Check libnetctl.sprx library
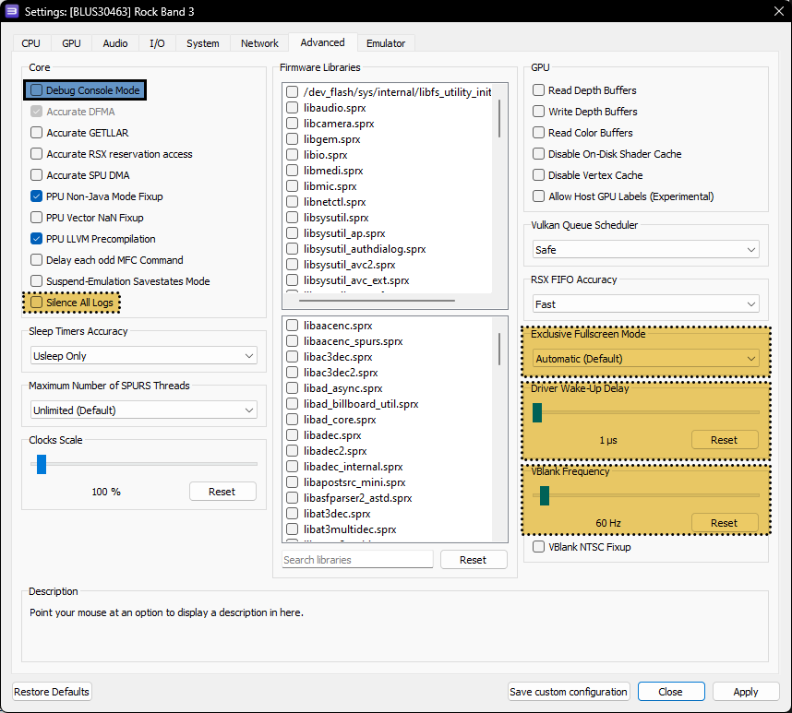Screen dimensions: 792x713 pos(292,202)
